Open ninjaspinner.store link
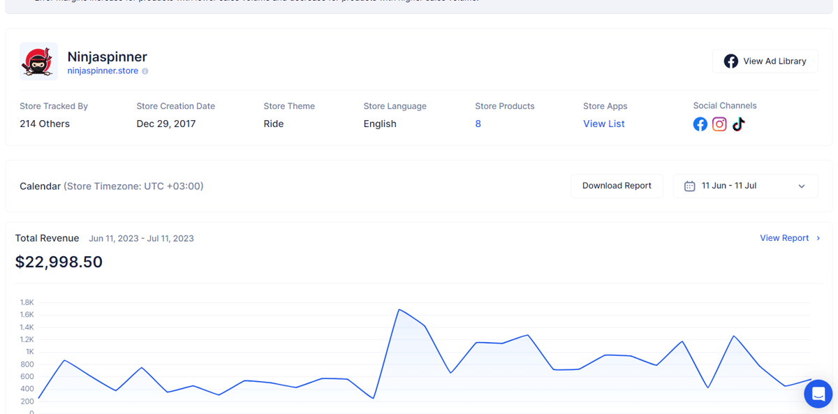 [x=103, y=71]
